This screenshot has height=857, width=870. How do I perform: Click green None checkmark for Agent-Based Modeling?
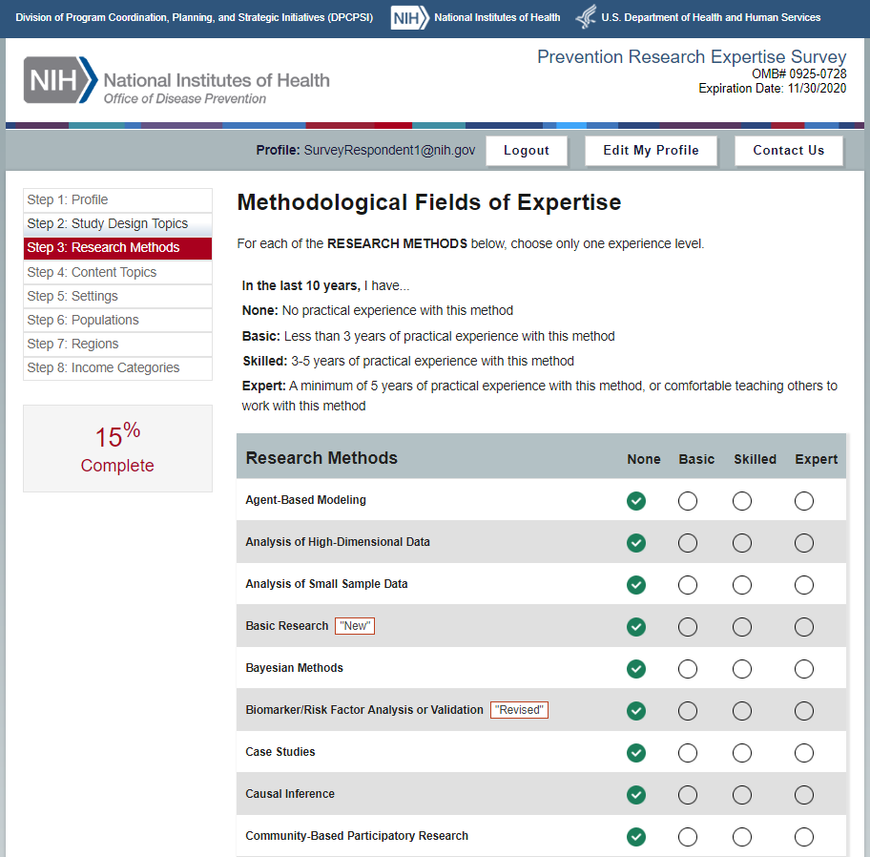(x=636, y=501)
